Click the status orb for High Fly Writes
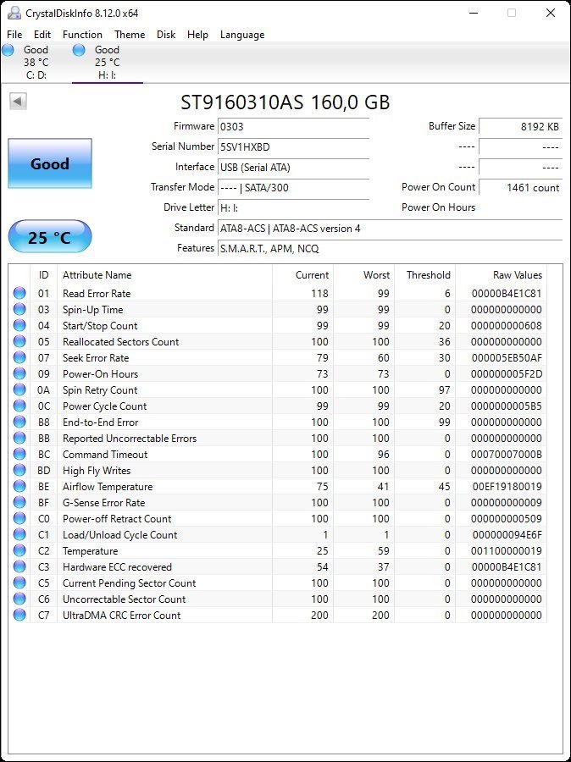 19,469
